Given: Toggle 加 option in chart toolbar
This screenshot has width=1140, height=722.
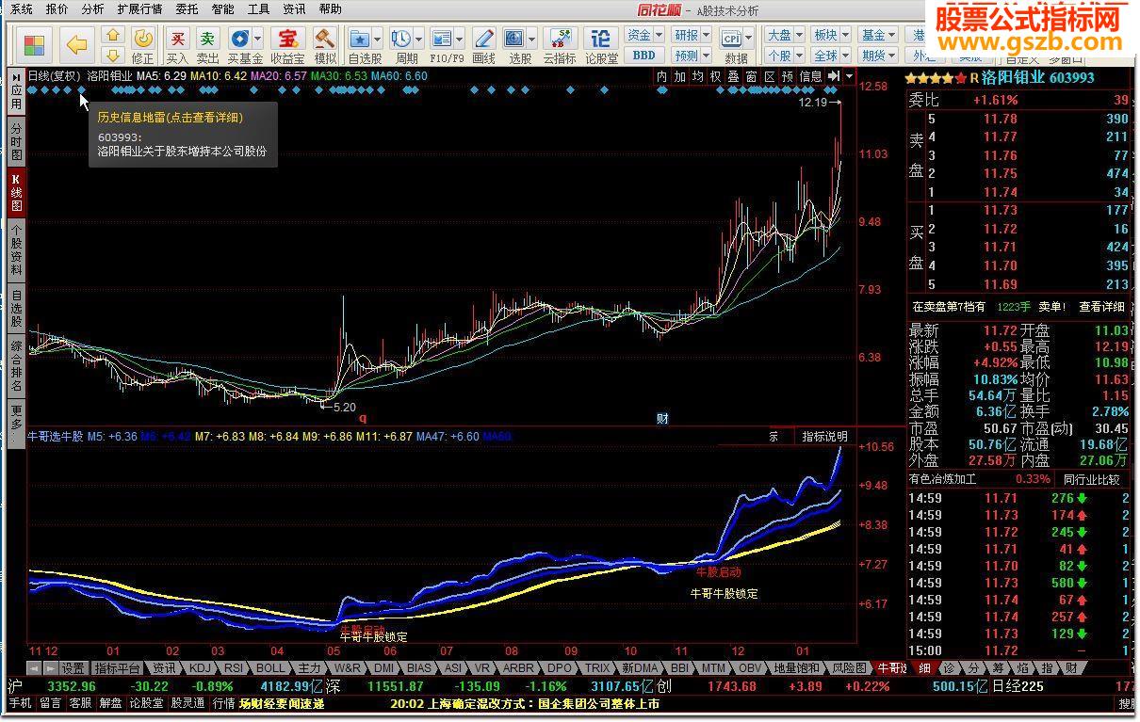Looking at the screenshot, I should pos(679,76).
